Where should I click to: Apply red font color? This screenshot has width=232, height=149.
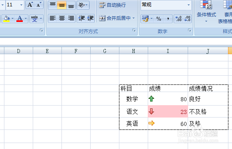point(20,19)
